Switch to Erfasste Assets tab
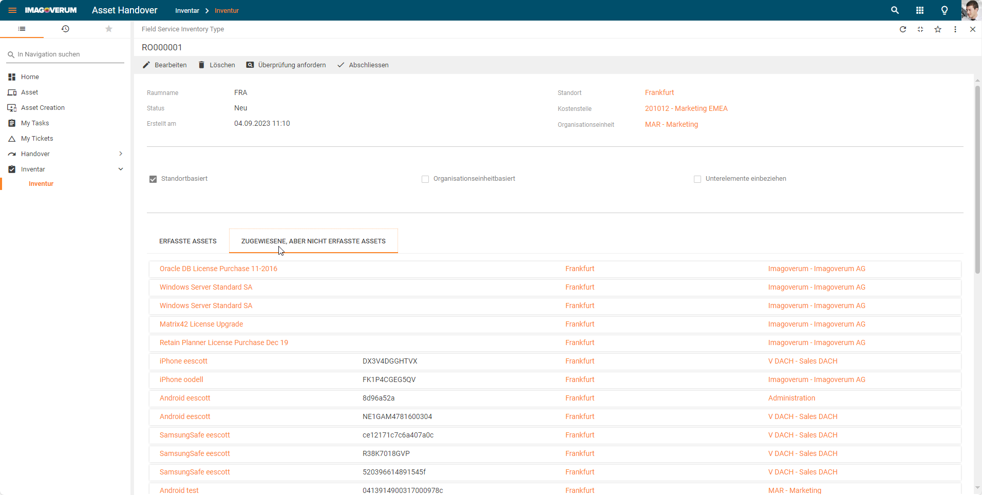Screen dimensions: 982x495 click(188, 241)
